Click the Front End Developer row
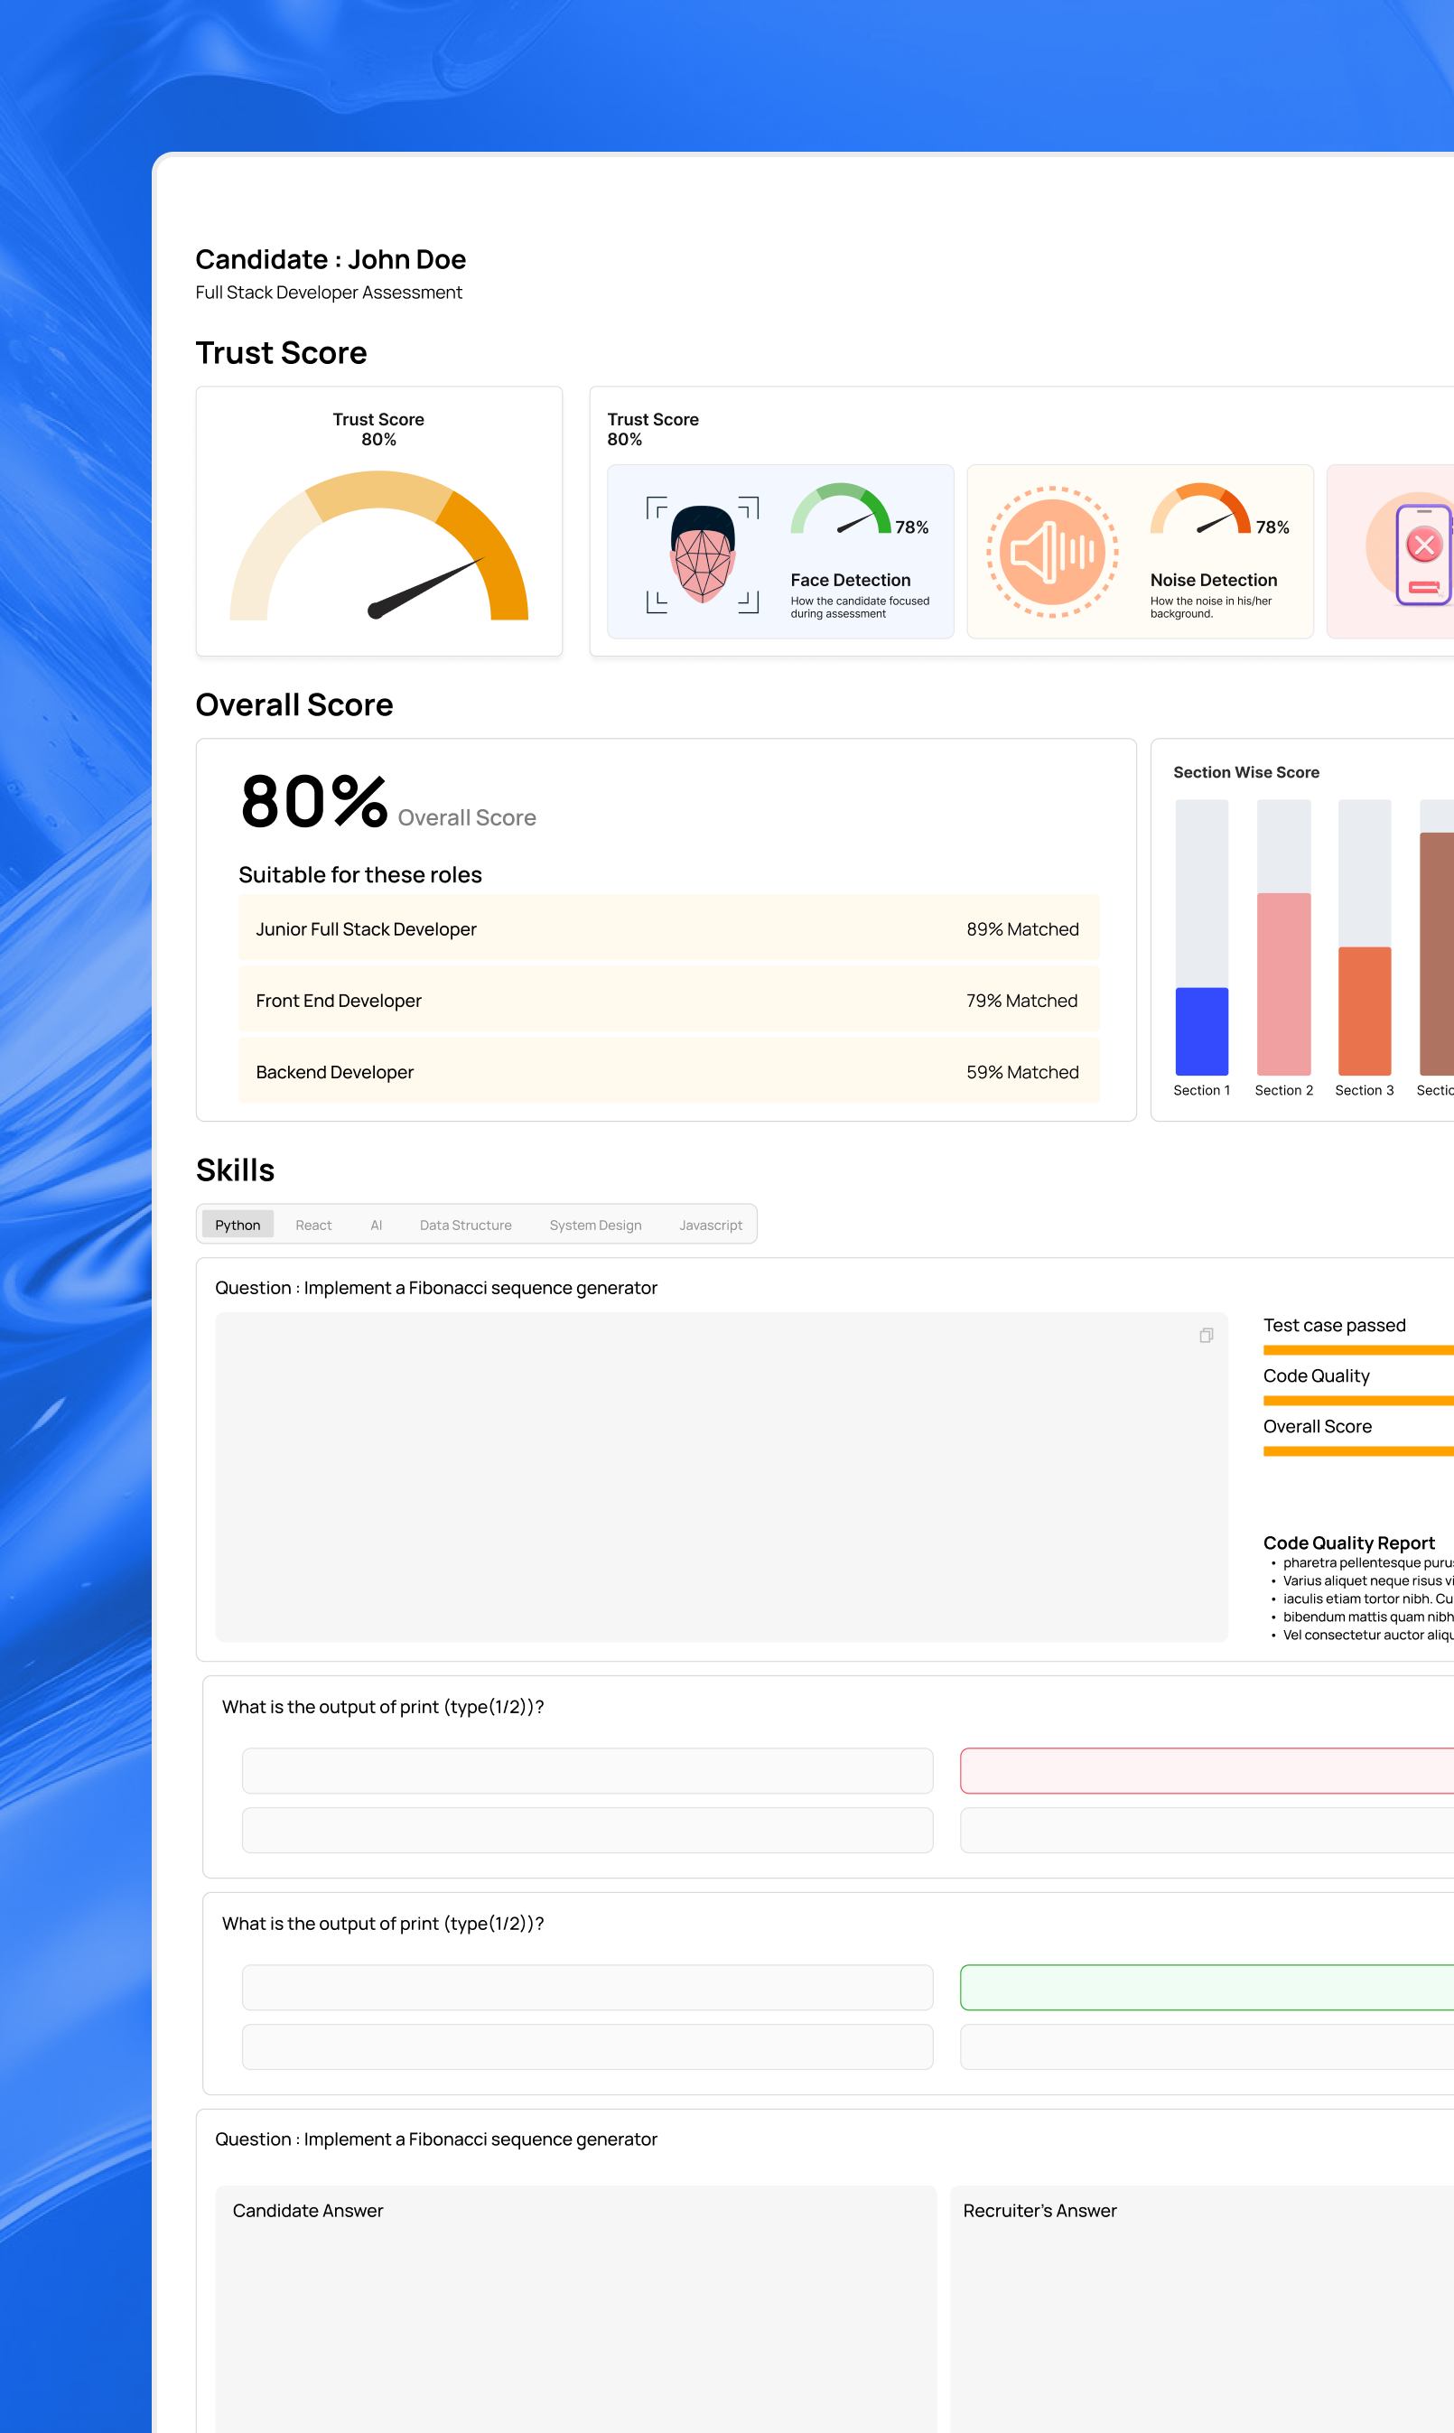The width and height of the screenshot is (1454, 2433). click(x=668, y=1000)
